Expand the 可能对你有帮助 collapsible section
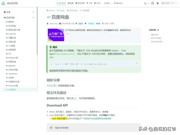The image size is (180, 135). [x=94, y=128]
